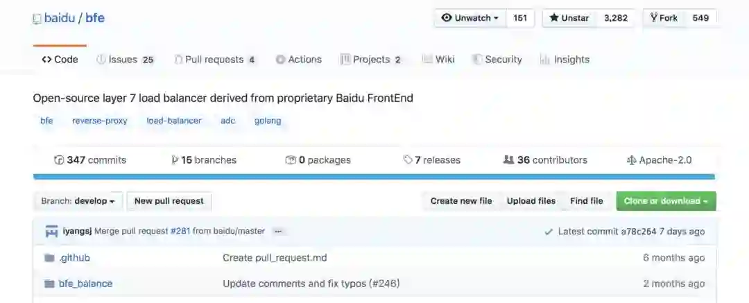Open the Pull requests tab
The height and width of the screenshot is (303, 749).
214,60
